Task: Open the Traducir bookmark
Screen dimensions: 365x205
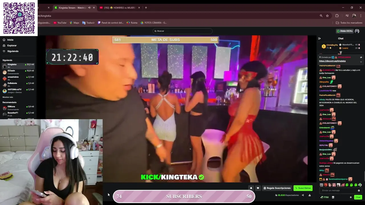Action: (88, 23)
